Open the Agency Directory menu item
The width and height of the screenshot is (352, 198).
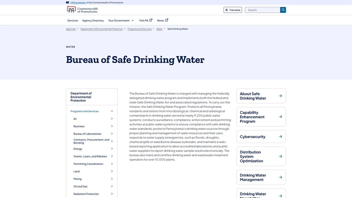click(x=93, y=20)
